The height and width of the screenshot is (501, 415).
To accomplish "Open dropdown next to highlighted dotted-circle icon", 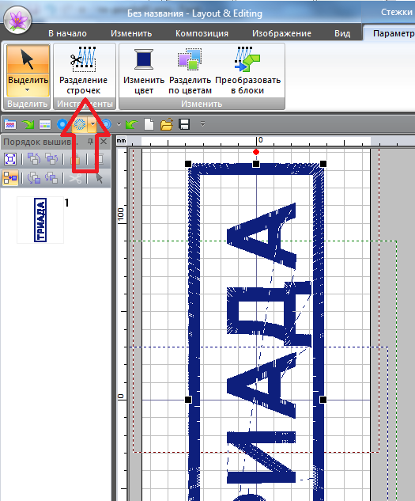I will coord(92,124).
